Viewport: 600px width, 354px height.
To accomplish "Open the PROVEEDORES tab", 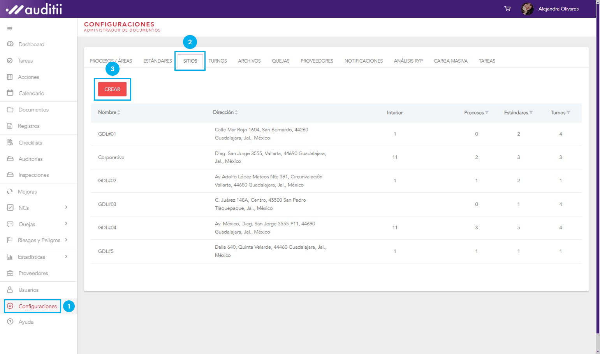I will pyautogui.click(x=317, y=61).
